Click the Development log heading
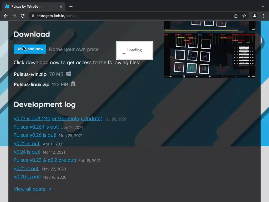 (x=45, y=104)
